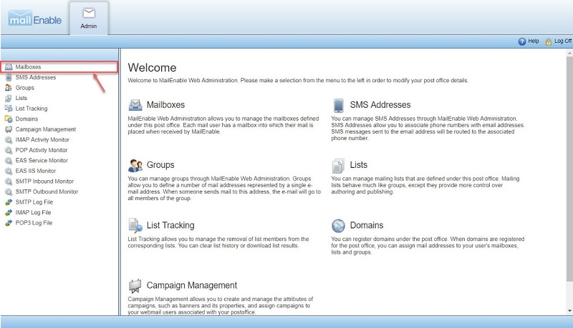Click the Mailboxes heading on Welcome page
The width and height of the screenshot is (573, 328).
coord(165,105)
